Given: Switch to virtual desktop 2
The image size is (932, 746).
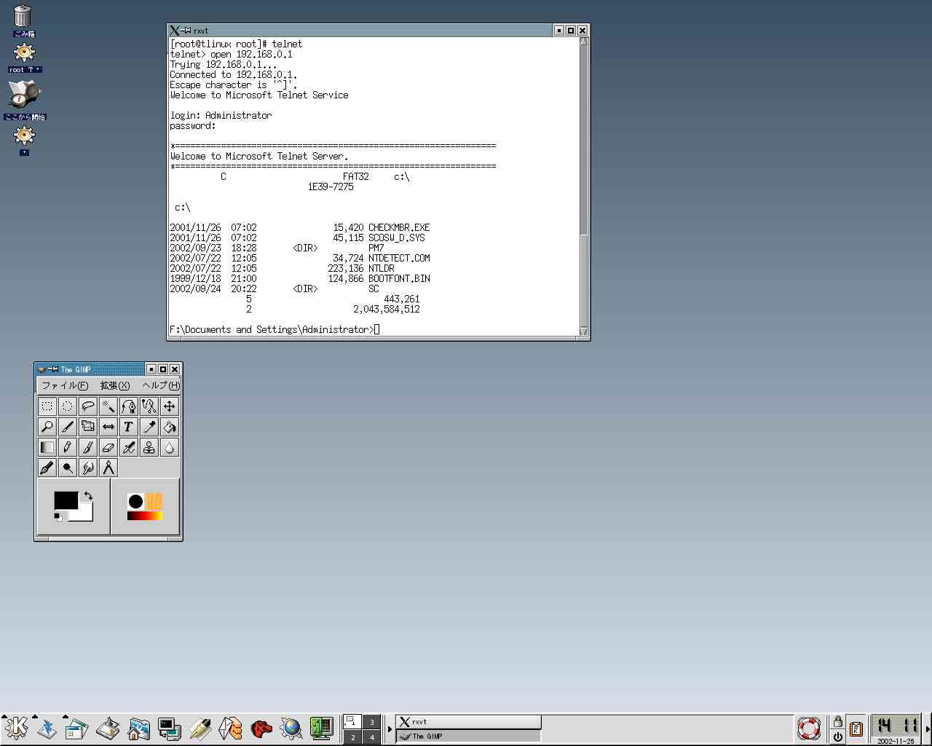Looking at the screenshot, I should click(352, 737).
